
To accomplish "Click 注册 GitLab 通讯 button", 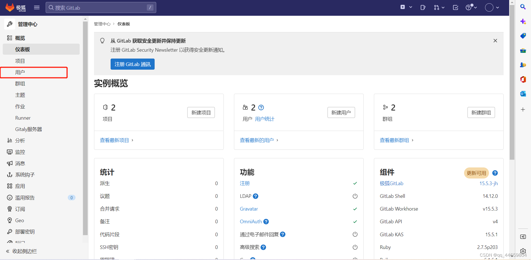I will click(x=132, y=64).
